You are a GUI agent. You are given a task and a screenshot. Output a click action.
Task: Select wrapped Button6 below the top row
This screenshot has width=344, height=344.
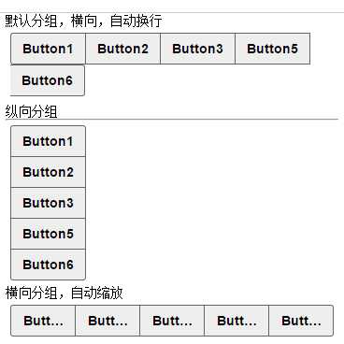coord(48,80)
